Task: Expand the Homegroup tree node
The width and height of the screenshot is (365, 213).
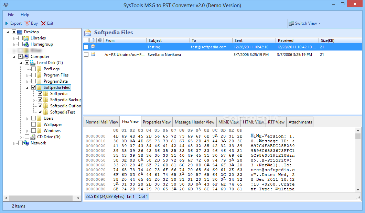Action: [14, 45]
